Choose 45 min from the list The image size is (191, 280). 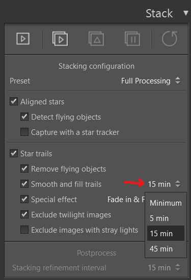(166, 248)
